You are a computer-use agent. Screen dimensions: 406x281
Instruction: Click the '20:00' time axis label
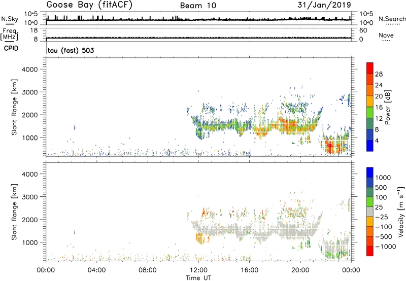(x=300, y=270)
